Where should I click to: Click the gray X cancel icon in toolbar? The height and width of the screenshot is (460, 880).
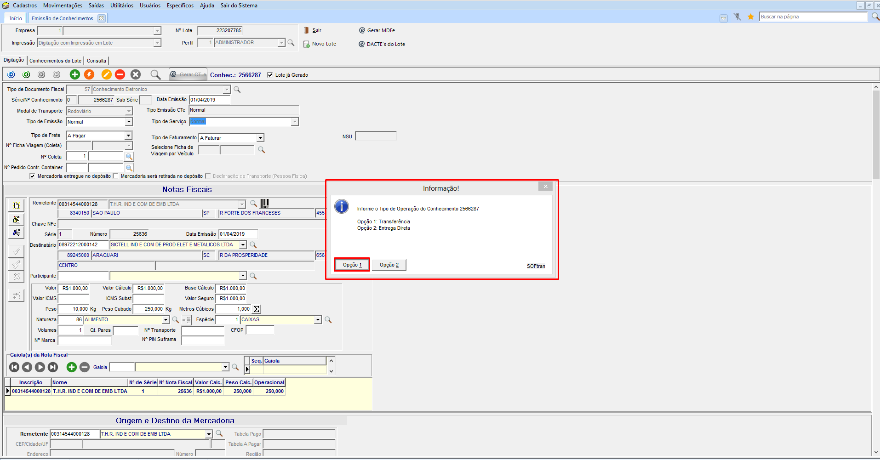[x=136, y=74]
